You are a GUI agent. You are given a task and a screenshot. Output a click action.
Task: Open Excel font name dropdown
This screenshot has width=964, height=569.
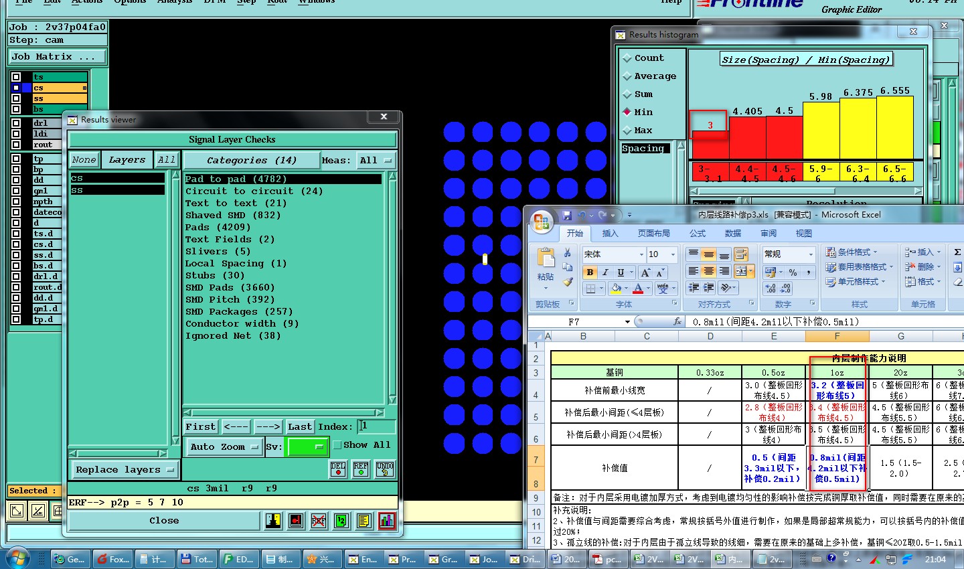pyautogui.click(x=641, y=254)
